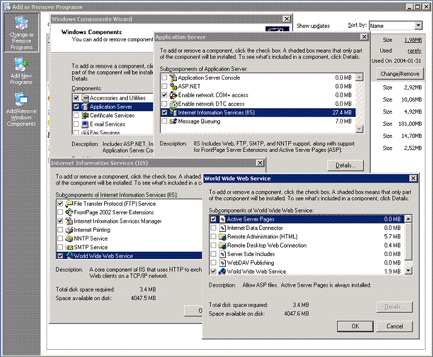
Task: Click the 1,98MB size value
Action: point(413,40)
